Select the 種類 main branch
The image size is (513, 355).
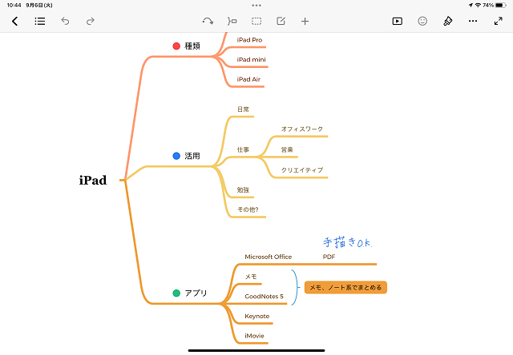coord(192,46)
